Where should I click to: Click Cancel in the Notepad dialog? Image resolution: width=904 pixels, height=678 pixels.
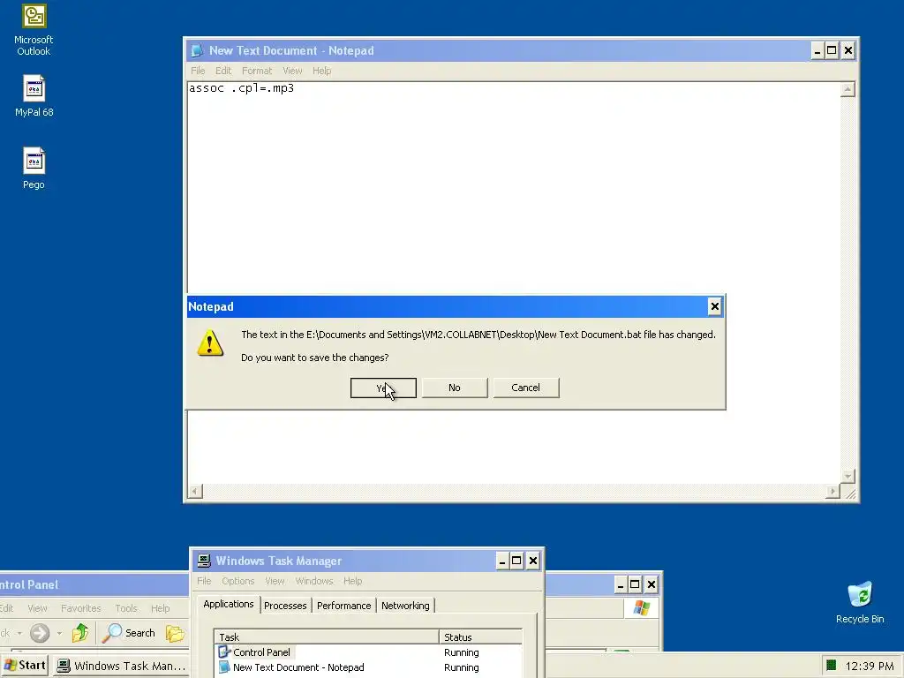tap(526, 388)
